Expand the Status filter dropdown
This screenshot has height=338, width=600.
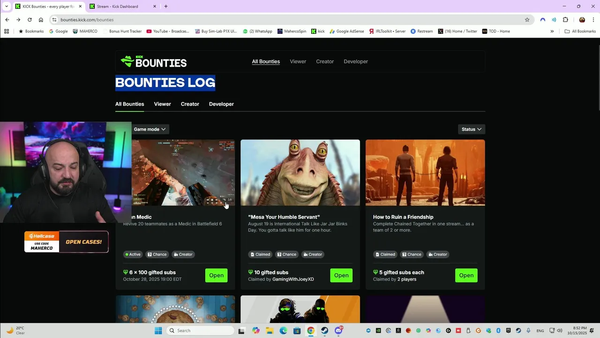pos(471,129)
